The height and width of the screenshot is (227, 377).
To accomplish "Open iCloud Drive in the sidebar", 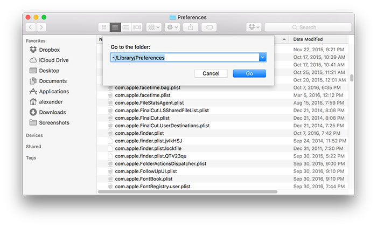I will [54, 60].
